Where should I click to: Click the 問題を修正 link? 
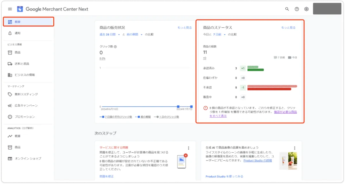pyautogui.click(x=107, y=176)
